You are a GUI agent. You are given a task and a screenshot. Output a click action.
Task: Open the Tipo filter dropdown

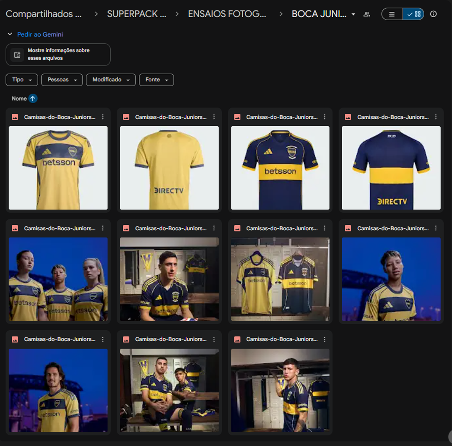click(x=22, y=80)
